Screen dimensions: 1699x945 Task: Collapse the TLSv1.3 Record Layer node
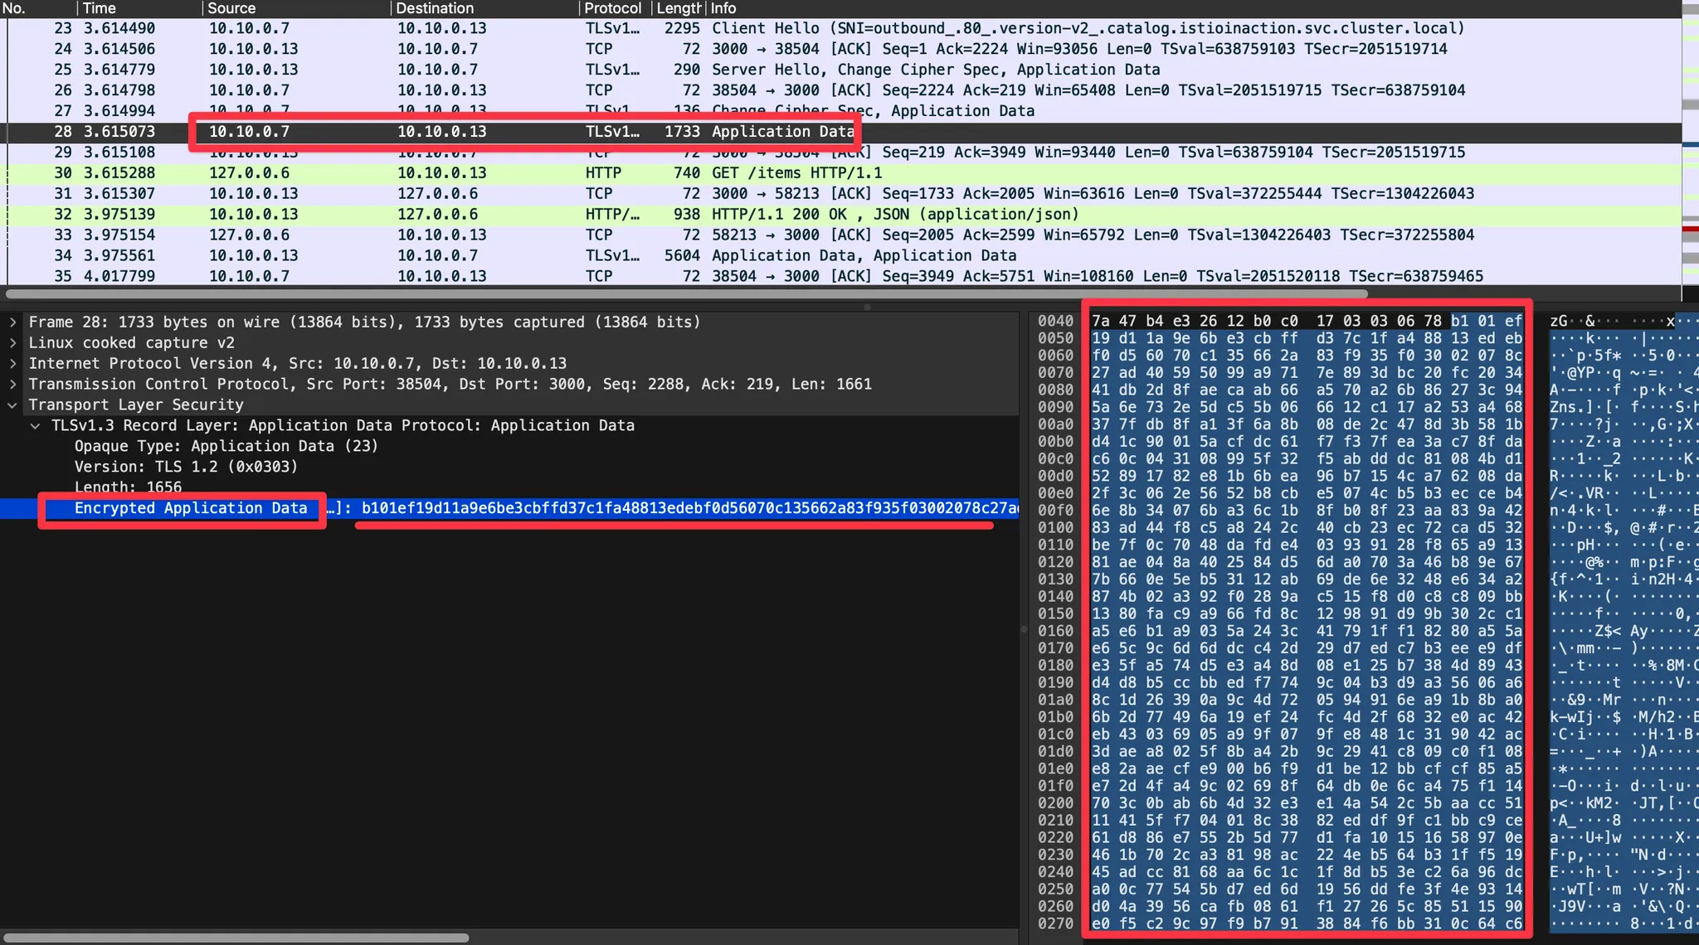[35, 426]
